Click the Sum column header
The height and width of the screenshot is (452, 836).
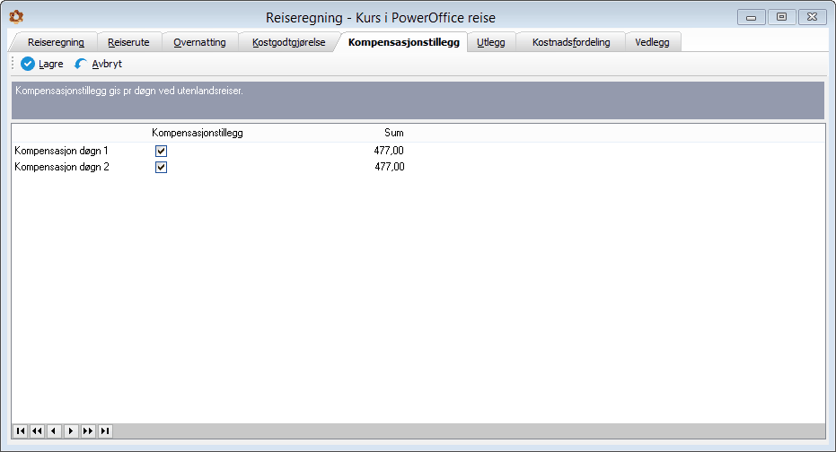pyautogui.click(x=394, y=133)
